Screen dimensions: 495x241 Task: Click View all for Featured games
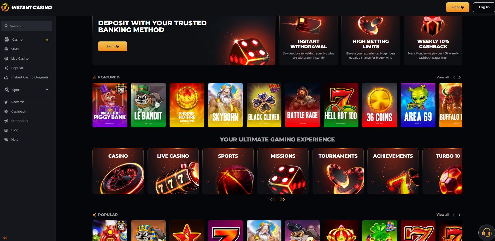click(x=443, y=77)
